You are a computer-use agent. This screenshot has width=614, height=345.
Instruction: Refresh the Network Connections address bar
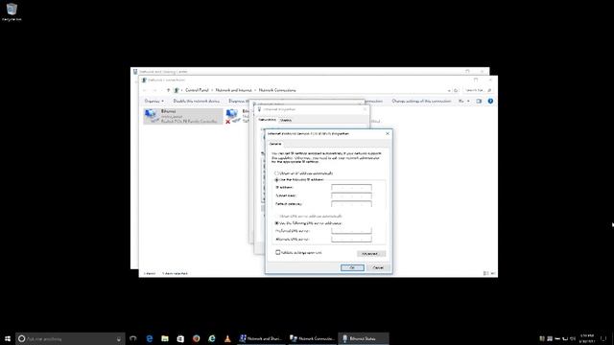(x=456, y=90)
